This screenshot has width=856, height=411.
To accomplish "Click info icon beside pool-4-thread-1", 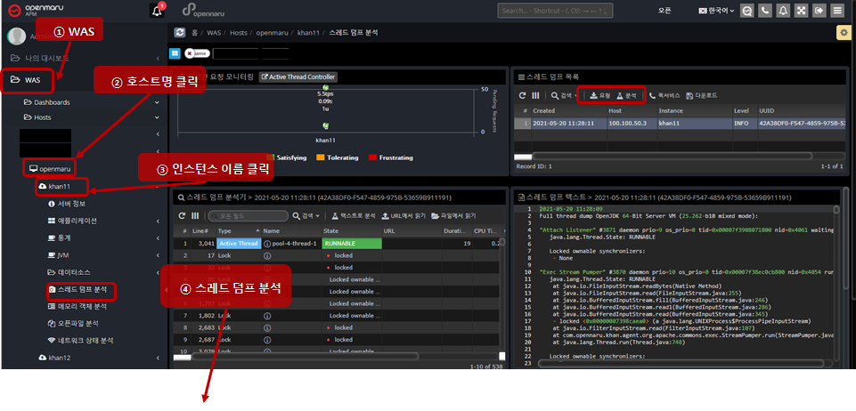I will 268,243.
